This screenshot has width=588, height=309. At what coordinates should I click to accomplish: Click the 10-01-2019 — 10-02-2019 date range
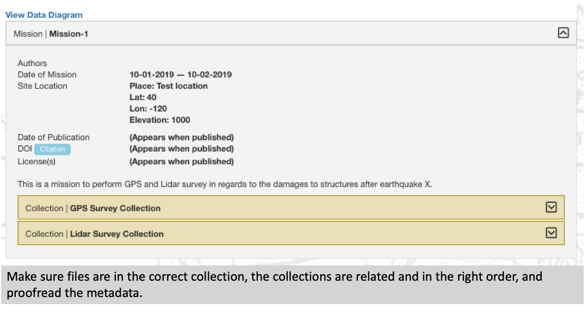point(180,75)
